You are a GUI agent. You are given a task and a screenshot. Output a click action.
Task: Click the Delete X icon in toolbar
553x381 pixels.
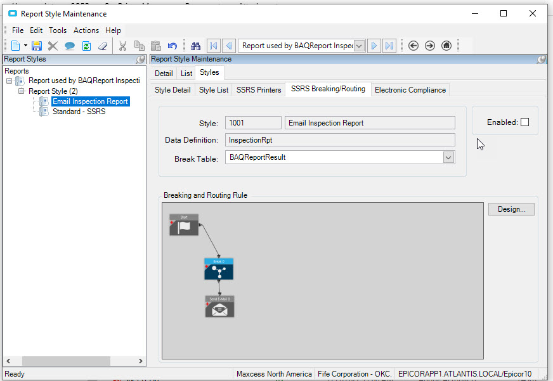[53, 46]
